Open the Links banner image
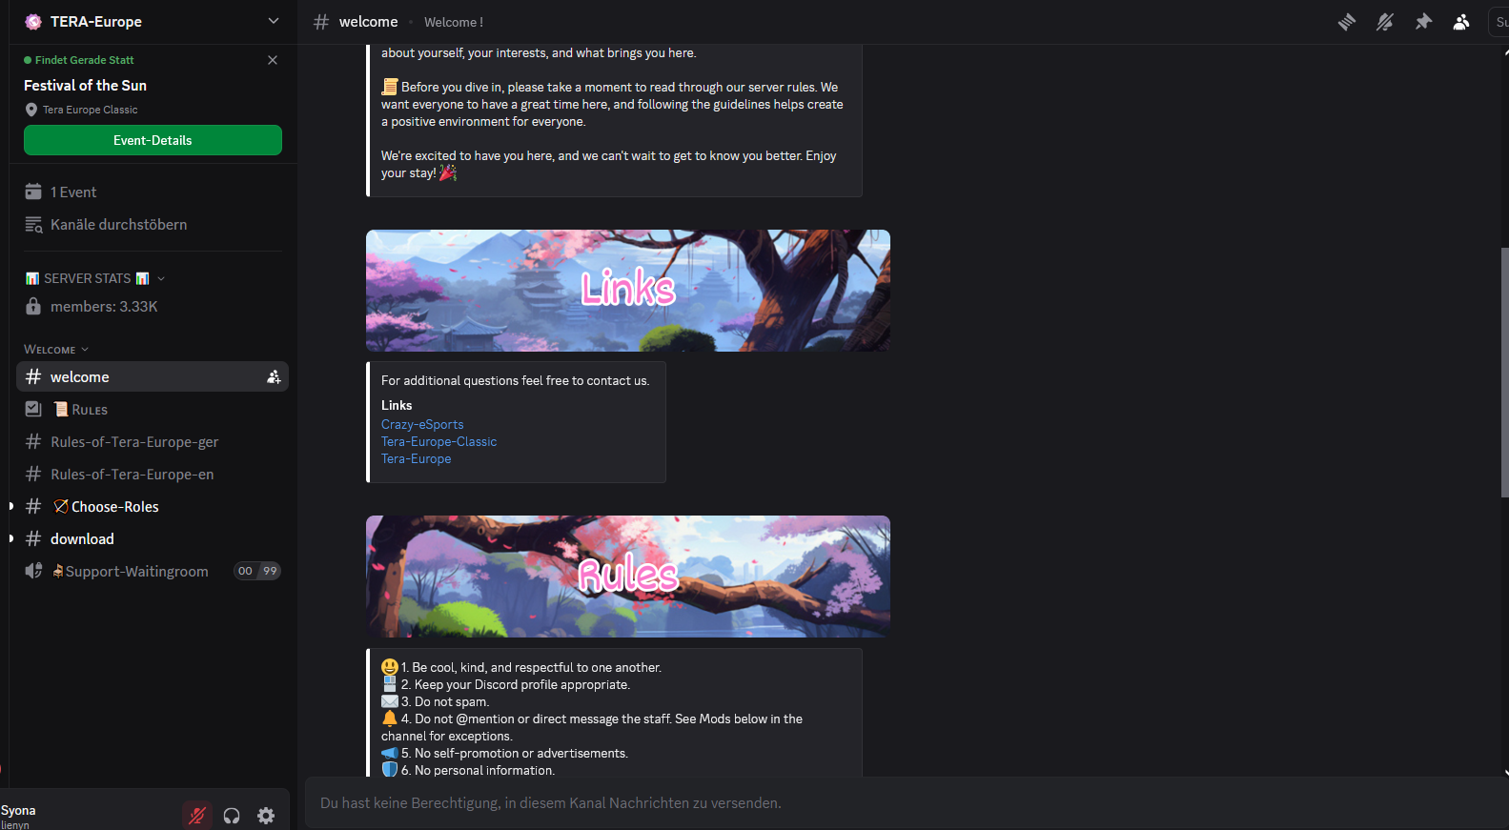 628,291
